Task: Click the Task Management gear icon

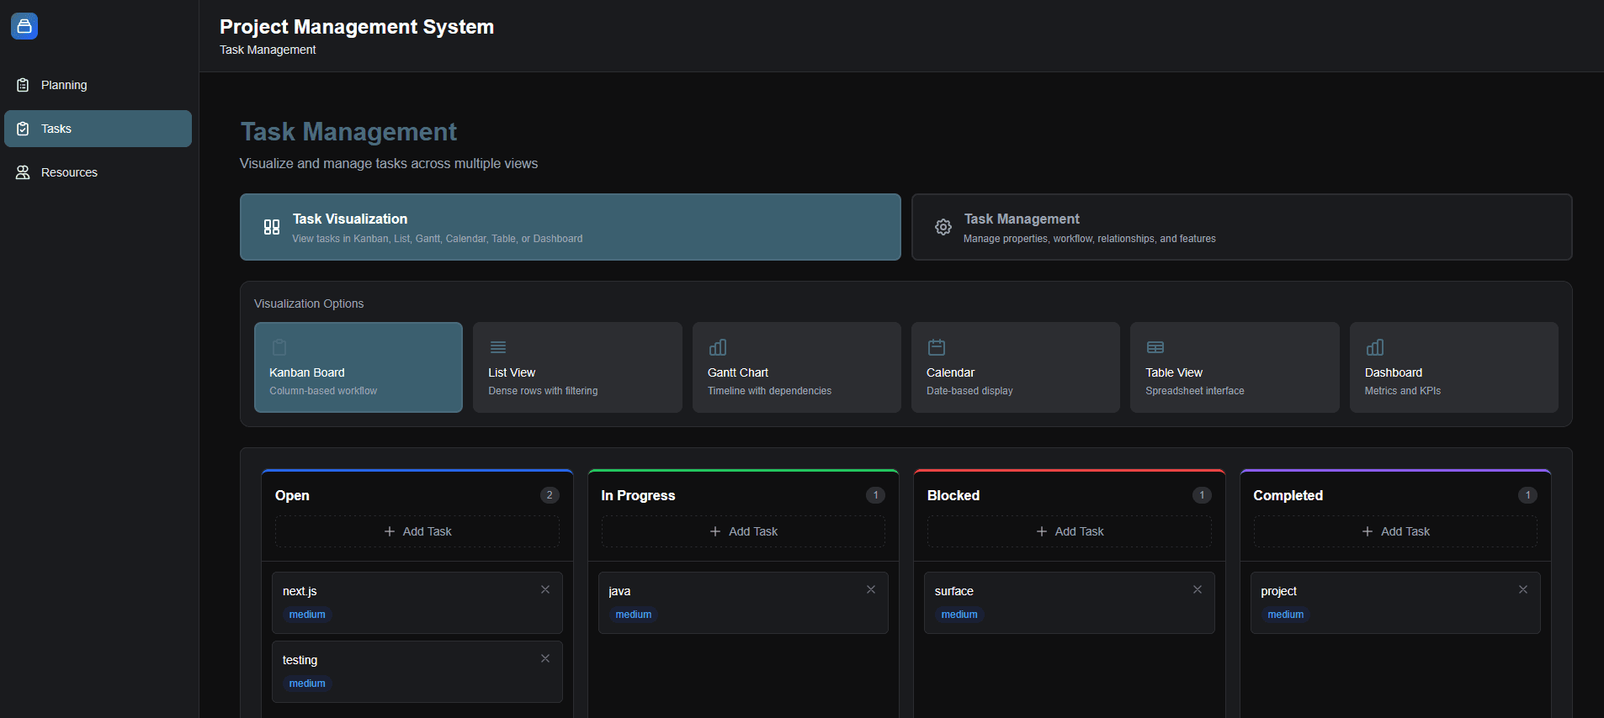Action: point(943,227)
